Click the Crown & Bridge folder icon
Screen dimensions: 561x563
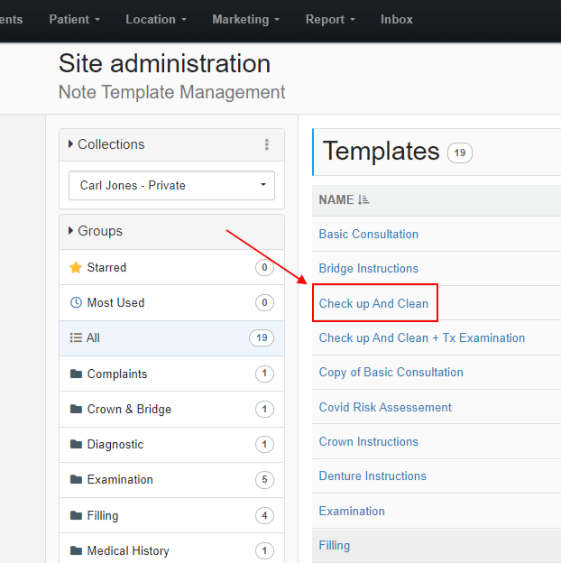point(76,409)
